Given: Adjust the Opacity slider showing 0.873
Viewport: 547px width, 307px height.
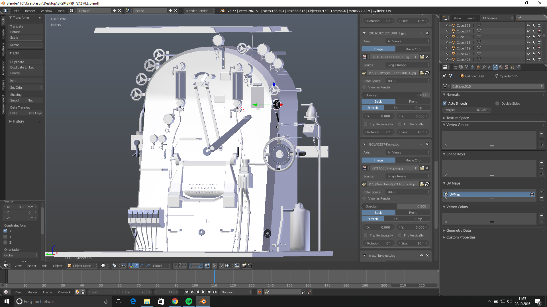Looking at the screenshot, I should tap(395, 95).
